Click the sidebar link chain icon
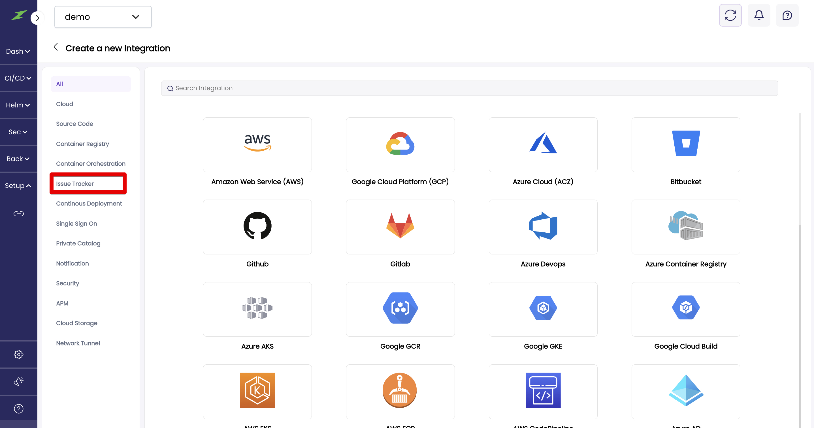This screenshot has height=428, width=814. pos(19,214)
